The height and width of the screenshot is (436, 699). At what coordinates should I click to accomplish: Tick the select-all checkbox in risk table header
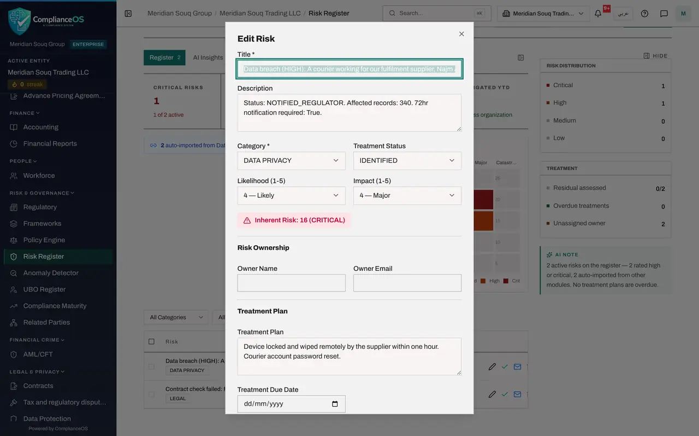(151, 342)
